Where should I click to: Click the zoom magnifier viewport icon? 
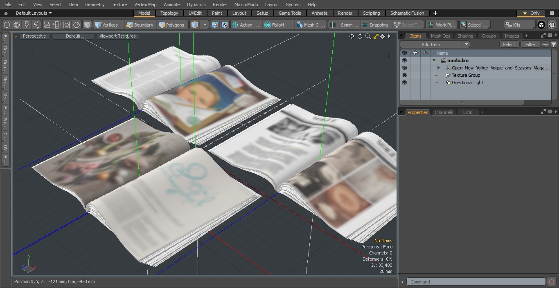(368, 36)
